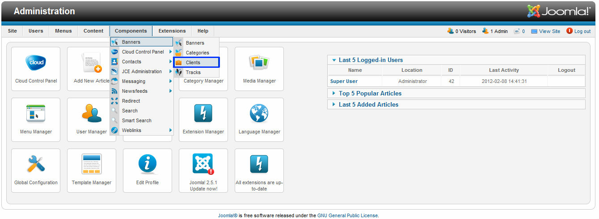Click the Clients submenu folder icon

click(x=178, y=62)
